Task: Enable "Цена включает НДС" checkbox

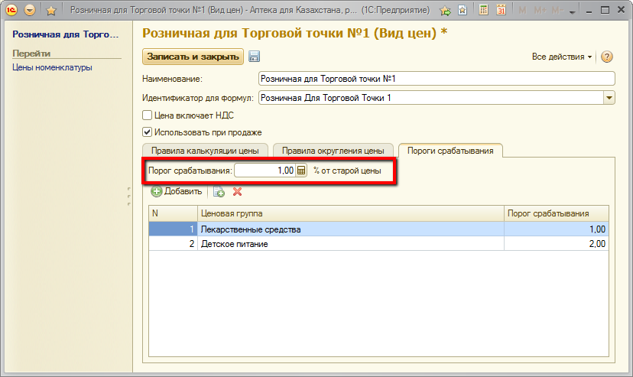Action: [148, 115]
